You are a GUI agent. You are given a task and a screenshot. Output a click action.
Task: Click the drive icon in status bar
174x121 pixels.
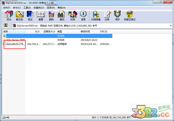(4, 118)
